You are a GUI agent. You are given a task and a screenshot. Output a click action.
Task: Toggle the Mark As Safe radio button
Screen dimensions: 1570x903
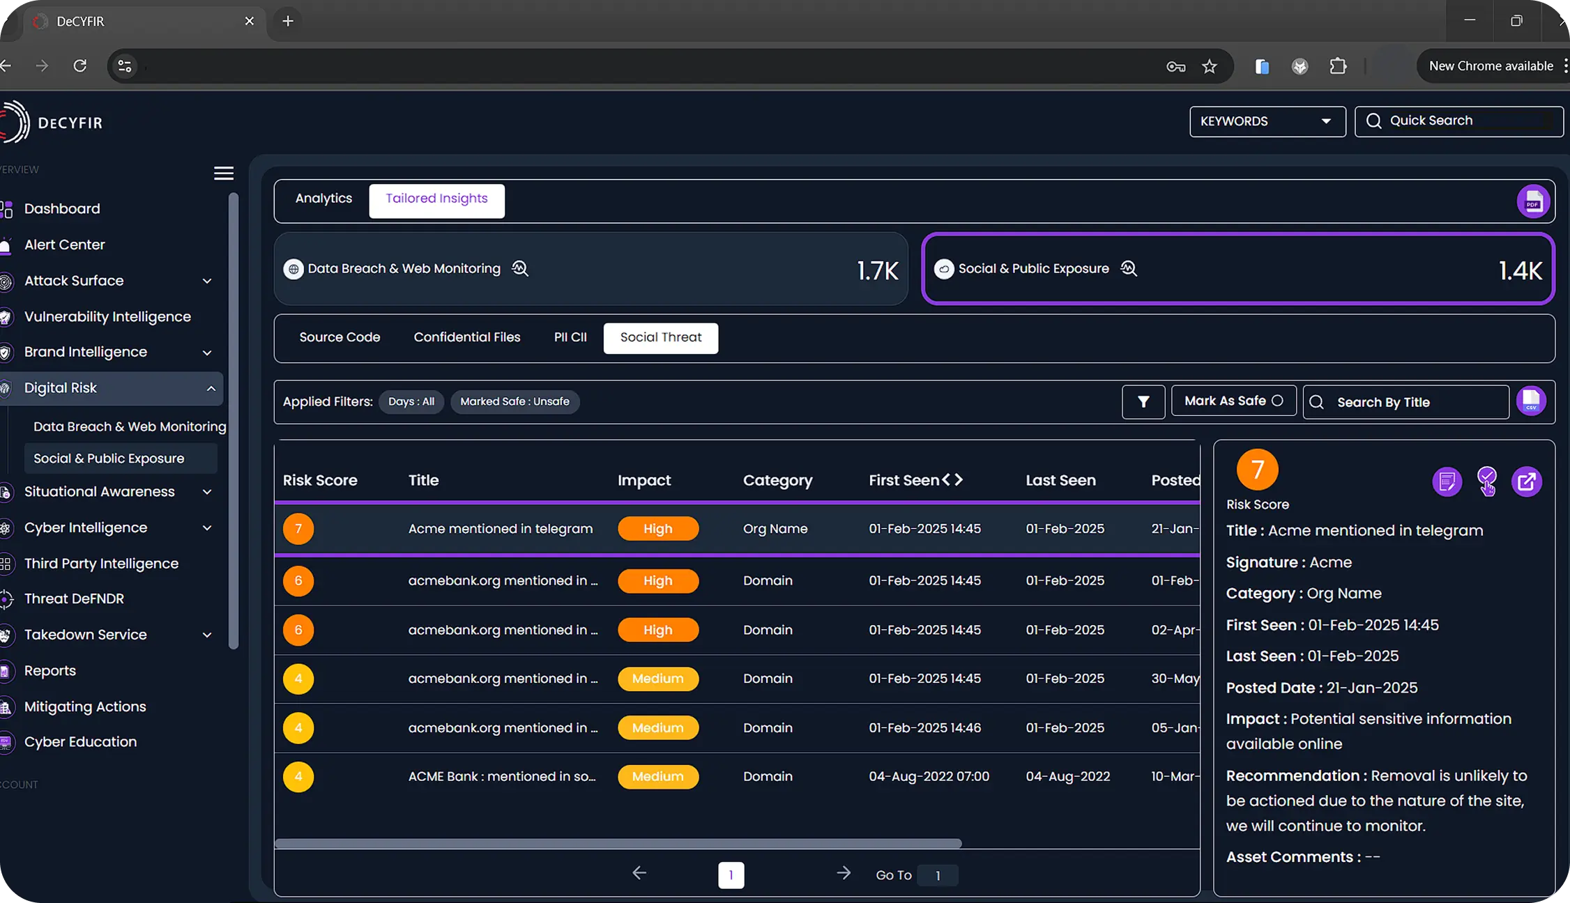(x=1276, y=401)
